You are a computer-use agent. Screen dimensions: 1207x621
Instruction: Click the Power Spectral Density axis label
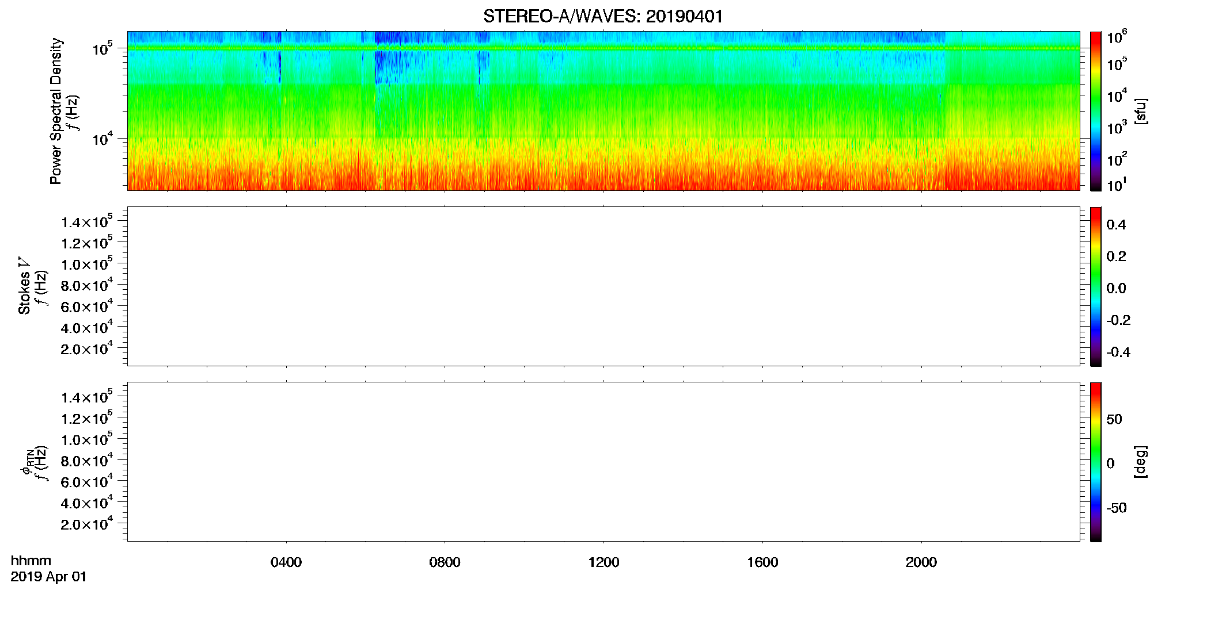[56, 111]
